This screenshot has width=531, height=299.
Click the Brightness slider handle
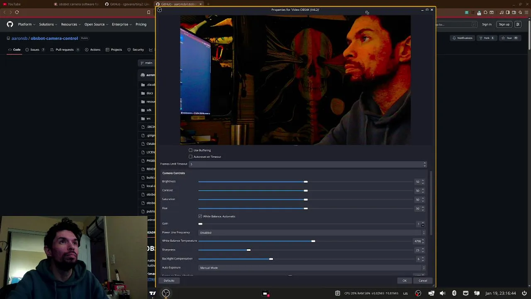click(x=306, y=181)
